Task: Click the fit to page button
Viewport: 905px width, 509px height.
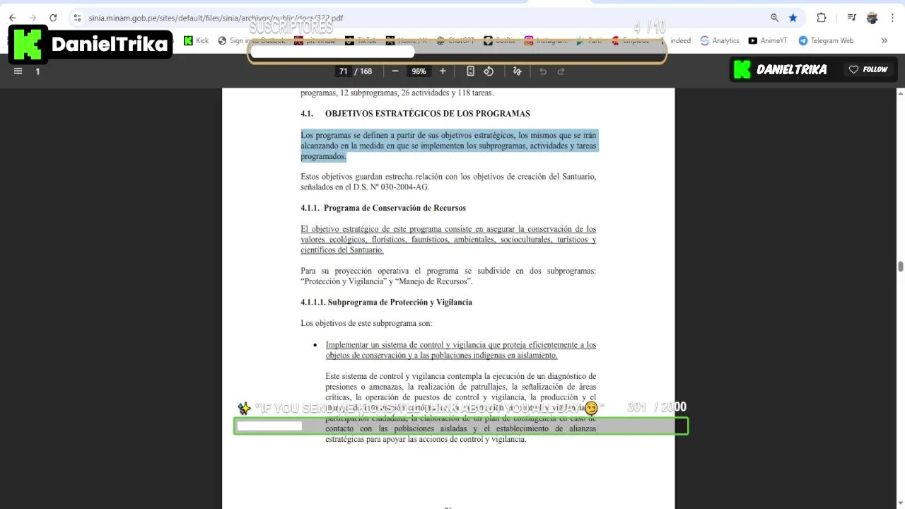Action: (470, 71)
